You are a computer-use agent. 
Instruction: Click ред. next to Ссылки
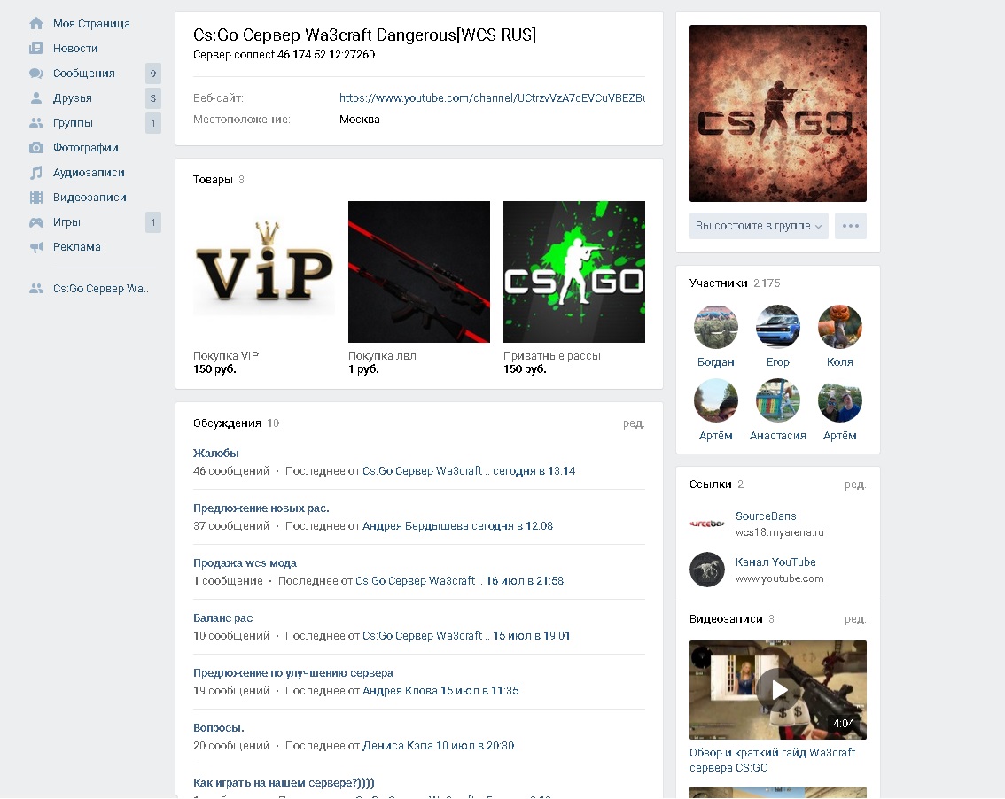[855, 485]
